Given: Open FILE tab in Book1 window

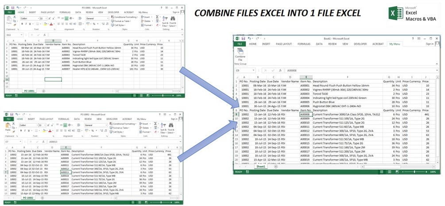Looking at the screenshot, I should 240,44.
